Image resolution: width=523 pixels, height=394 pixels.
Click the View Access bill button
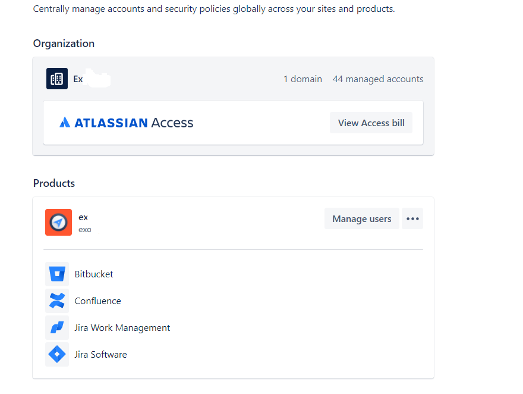[371, 123]
